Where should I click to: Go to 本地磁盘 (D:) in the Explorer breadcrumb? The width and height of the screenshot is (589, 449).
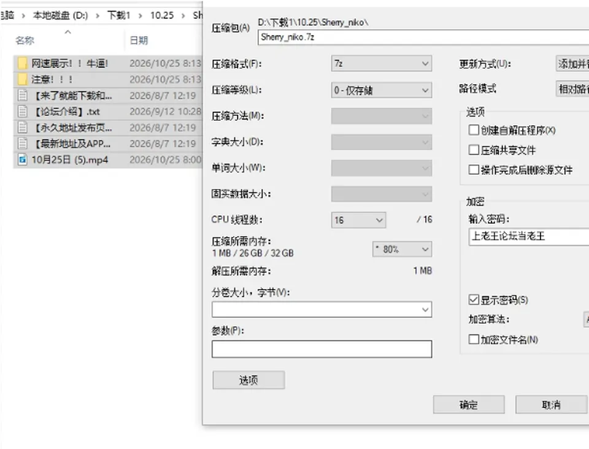pyautogui.click(x=60, y=15)
